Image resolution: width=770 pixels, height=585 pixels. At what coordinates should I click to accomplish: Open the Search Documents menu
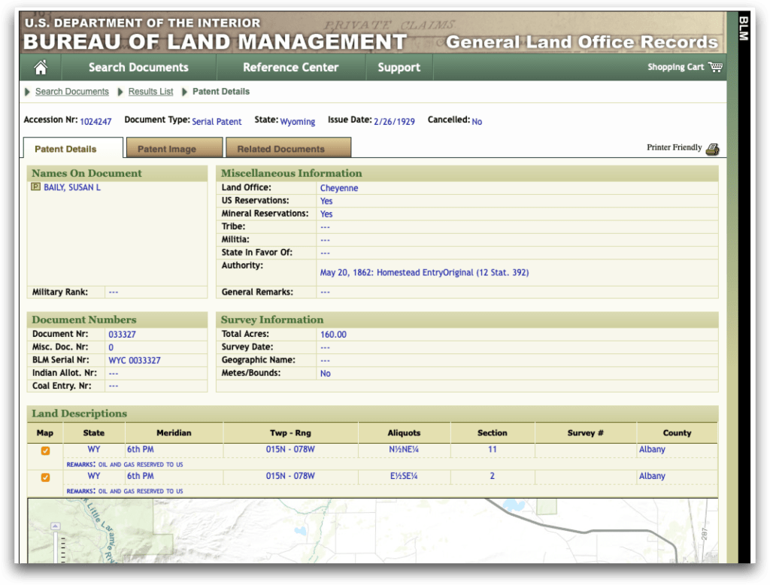138,68
